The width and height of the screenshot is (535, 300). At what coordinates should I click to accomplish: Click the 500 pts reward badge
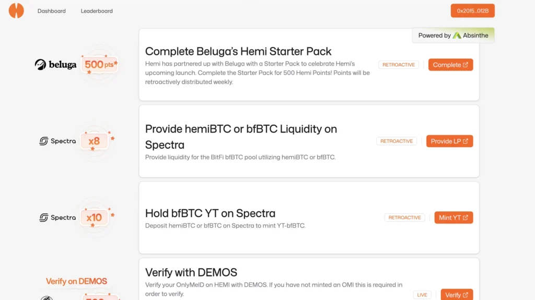(99, 64)
